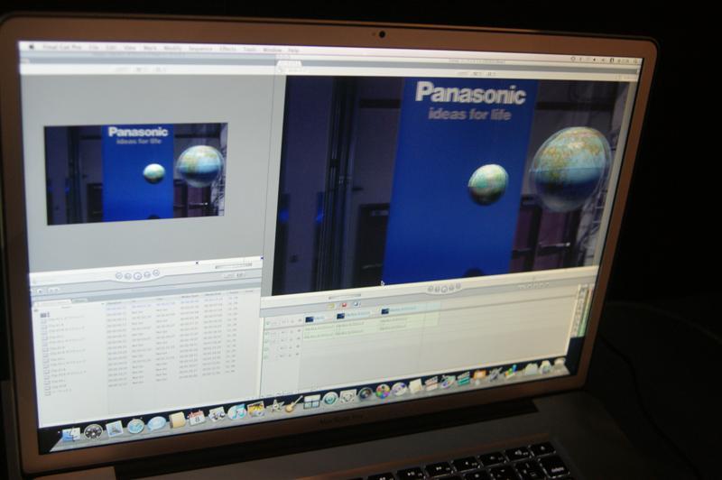Screen dimensions: 722x480
Task: Click the Viewer's rightmost transport button
Action: 156,272
